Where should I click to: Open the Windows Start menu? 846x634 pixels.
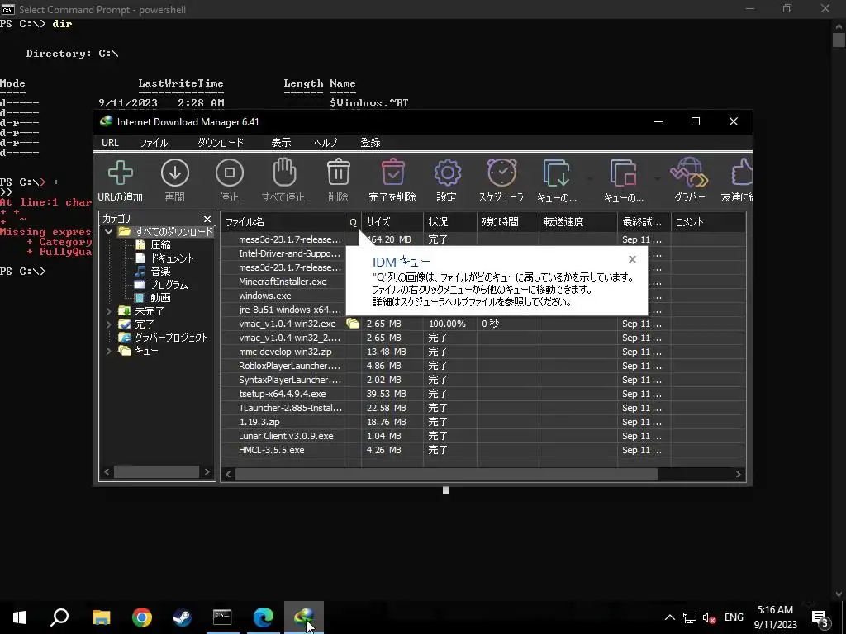[20, 617]
